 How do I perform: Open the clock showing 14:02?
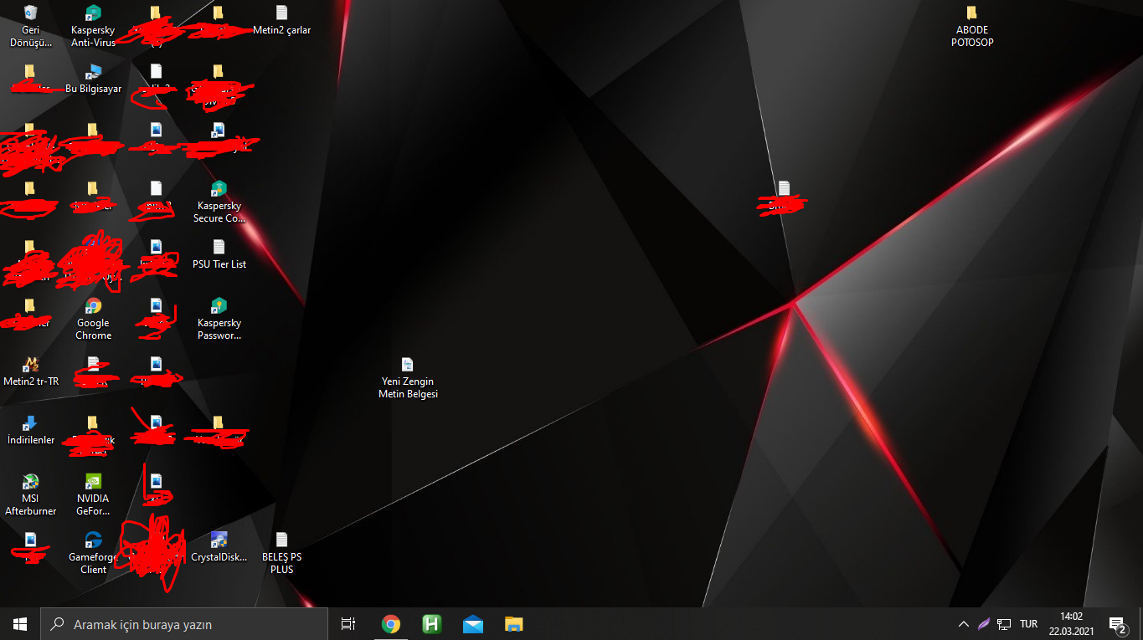pos(1071,624)
